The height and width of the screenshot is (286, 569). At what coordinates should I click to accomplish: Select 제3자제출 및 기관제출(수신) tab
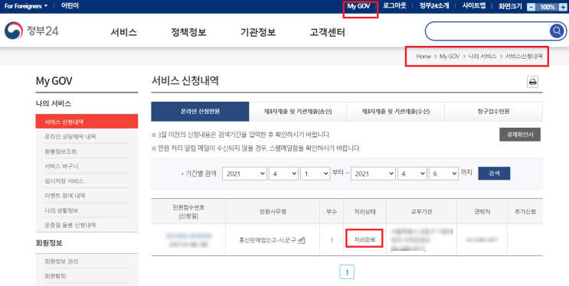[395, 112]
